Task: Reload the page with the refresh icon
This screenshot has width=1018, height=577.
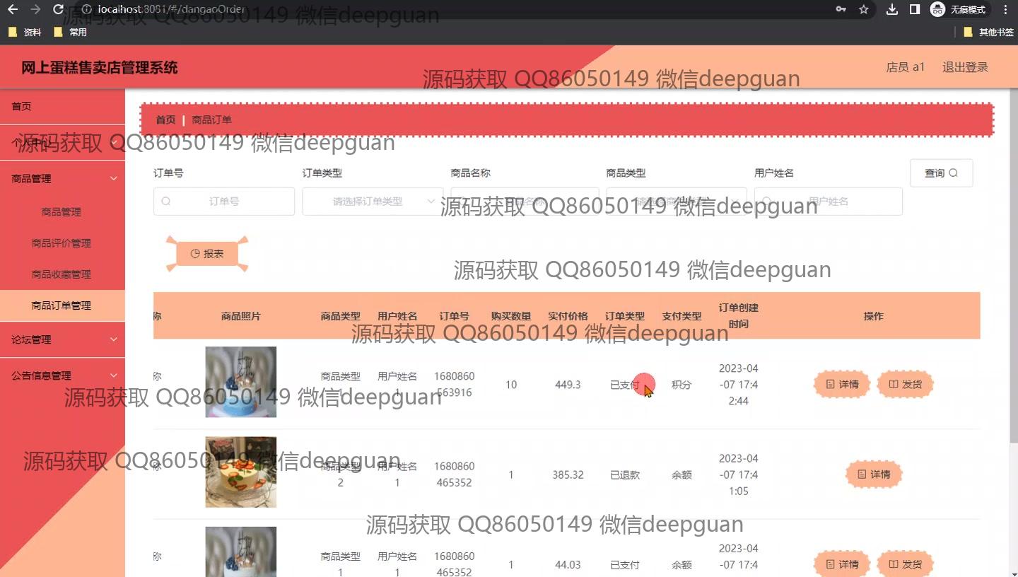Action: point(59,9)
